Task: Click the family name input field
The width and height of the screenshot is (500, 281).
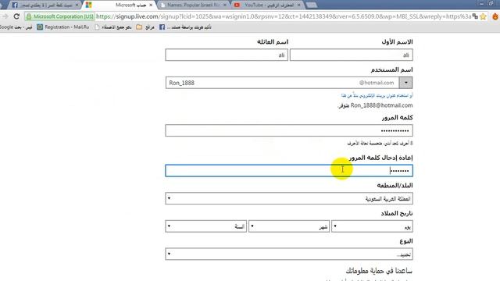Action: [227, 55]
